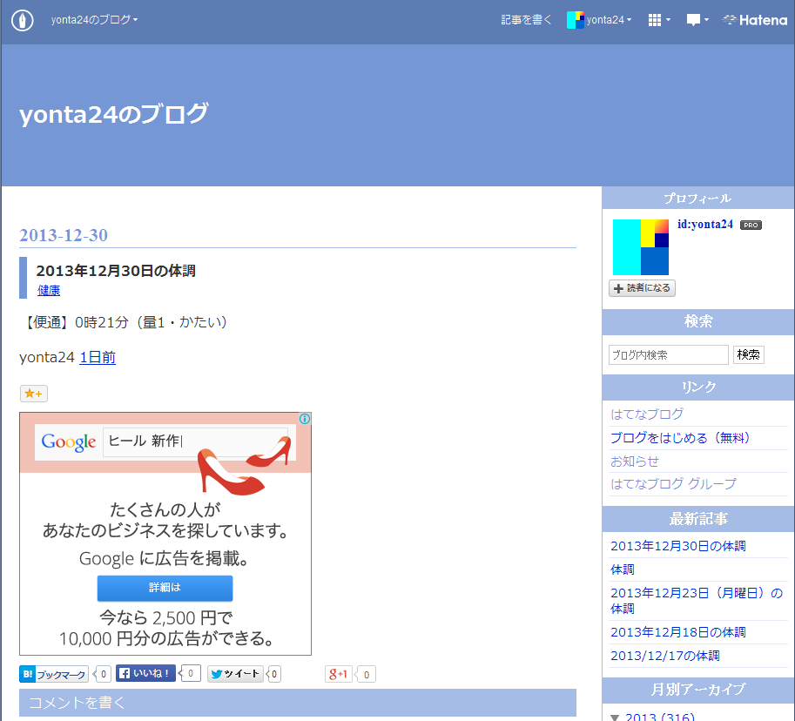The width and height of the screenshot is (795, 721).
Task: Click the Hatena logo icon in the top-left corner
Action: point(21,20)
